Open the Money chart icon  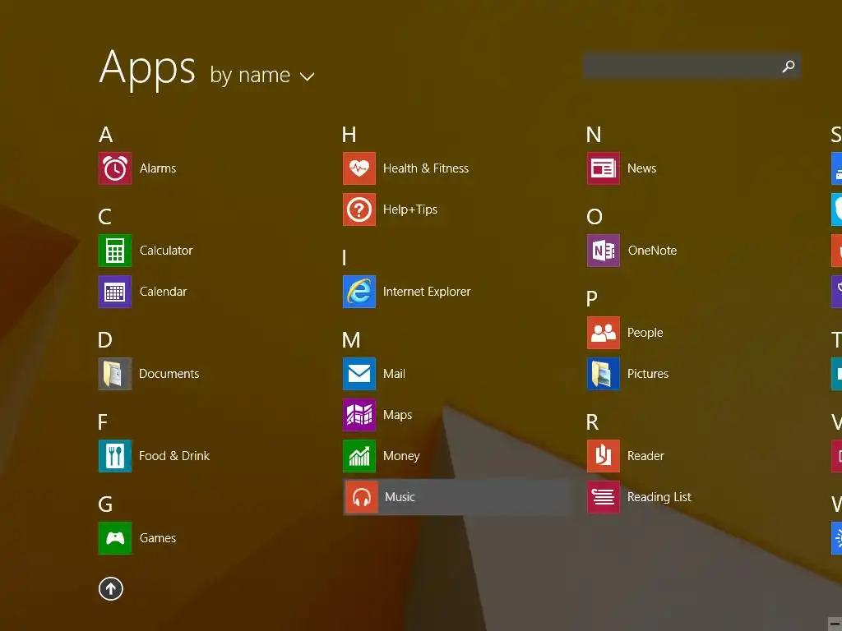359,456
